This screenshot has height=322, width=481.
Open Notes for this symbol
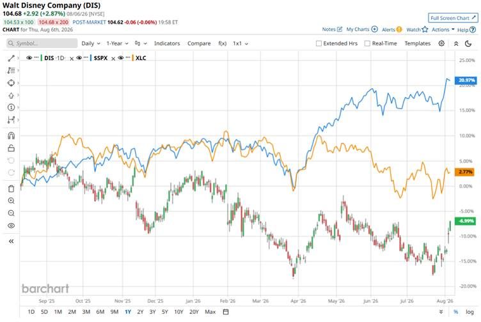tap(332, 29)
